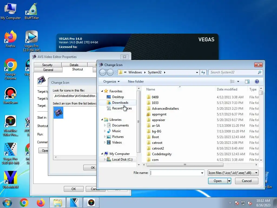Expand the Documents library node
Image resolution: width=277 pixels, height=208 pixels.
point(105,125)
